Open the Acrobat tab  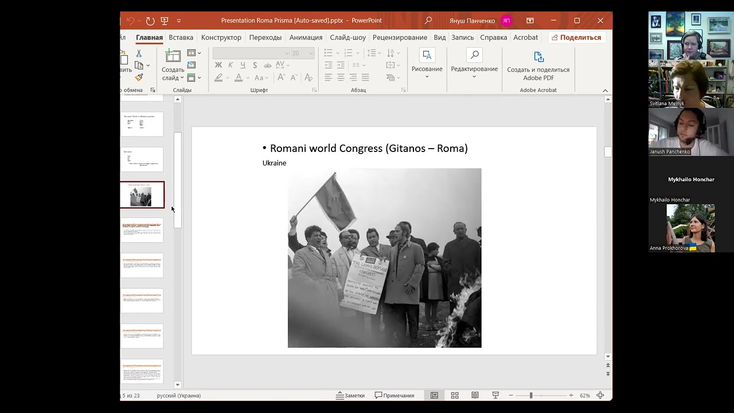(x=526, y=37)
